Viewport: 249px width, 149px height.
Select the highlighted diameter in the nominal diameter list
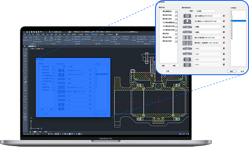click(238, 21)
